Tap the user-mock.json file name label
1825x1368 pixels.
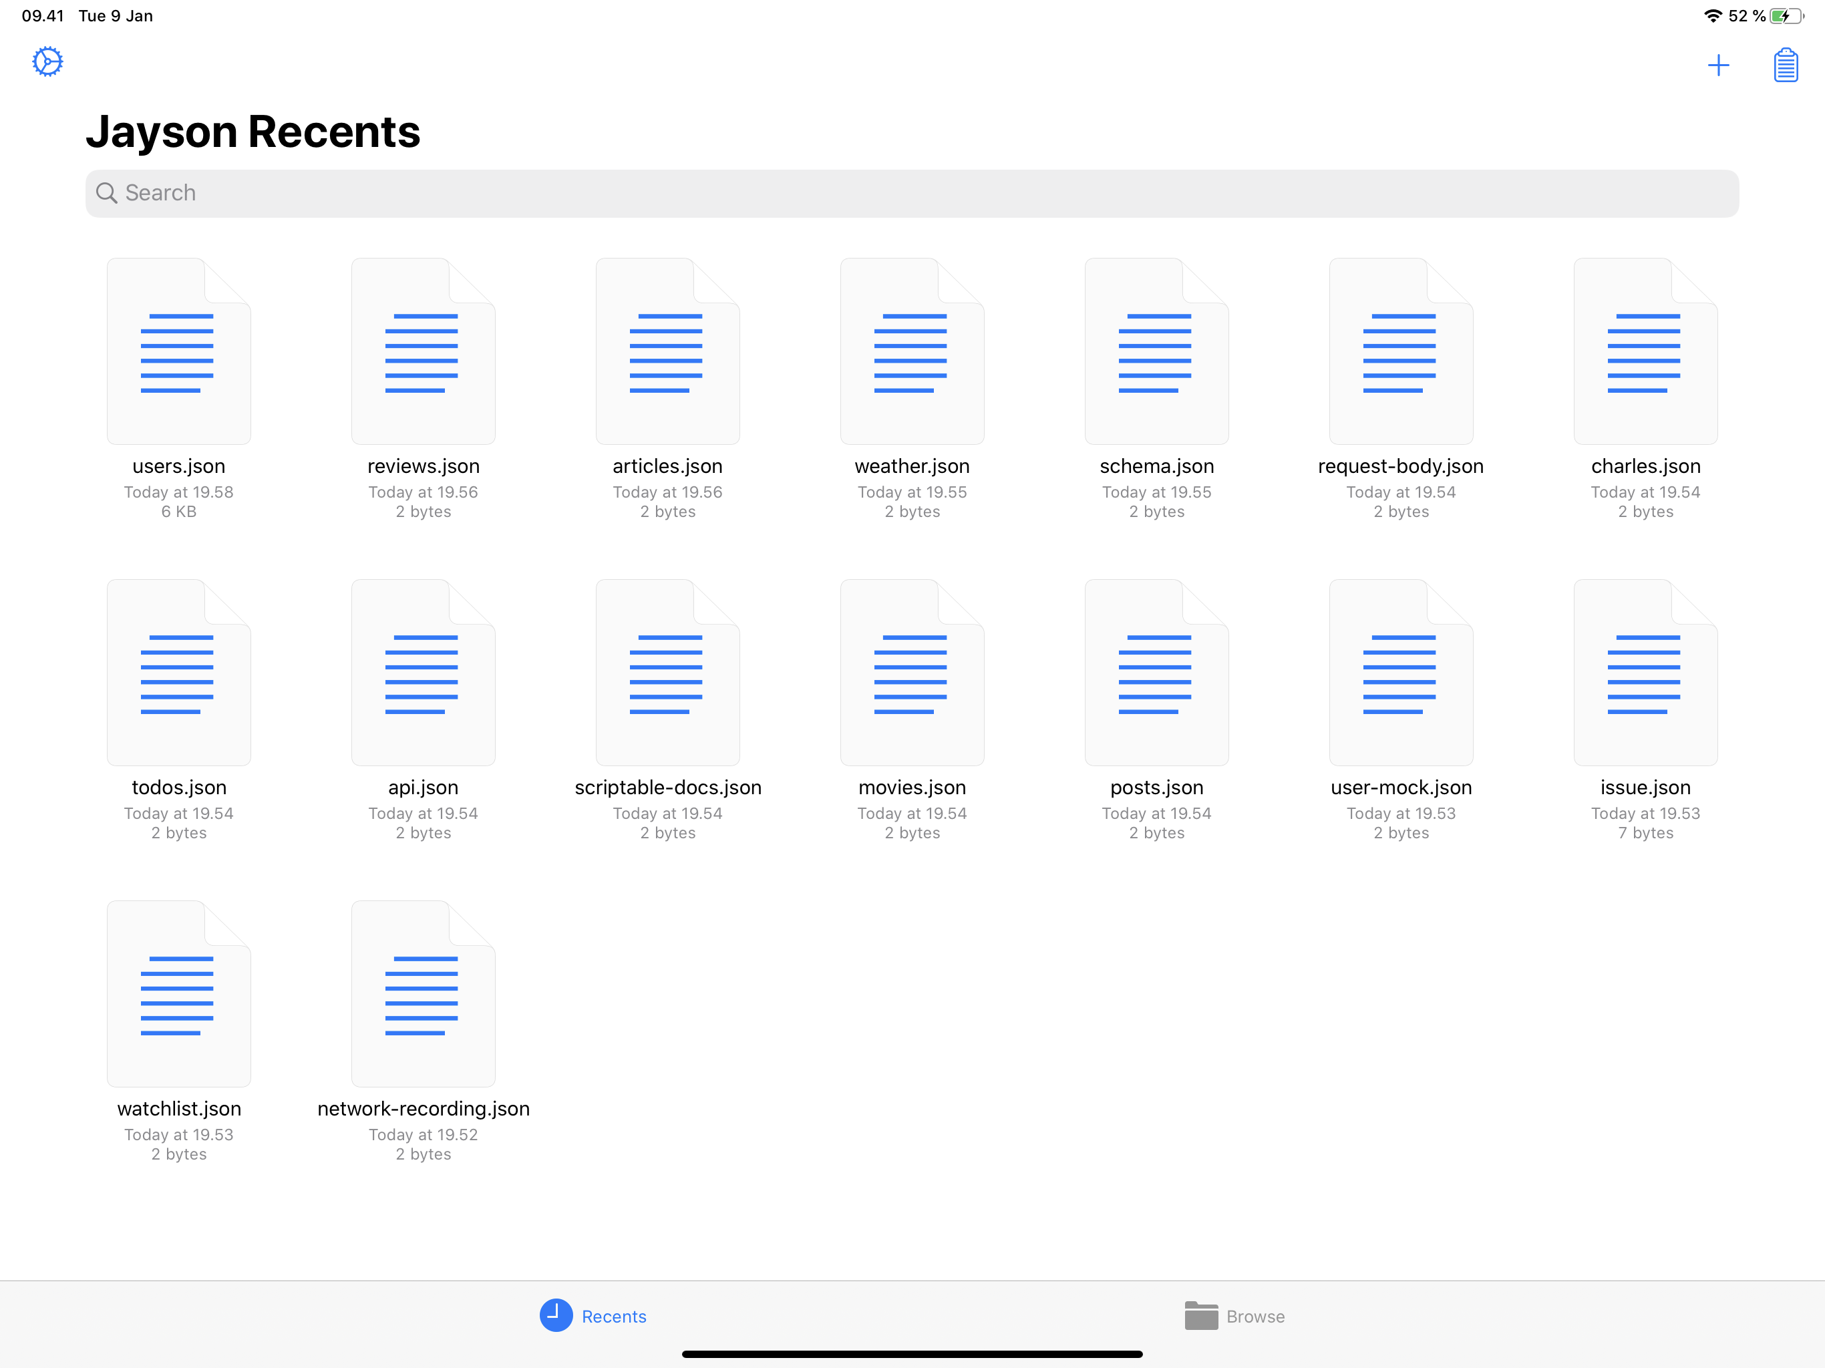[1400, 787]
